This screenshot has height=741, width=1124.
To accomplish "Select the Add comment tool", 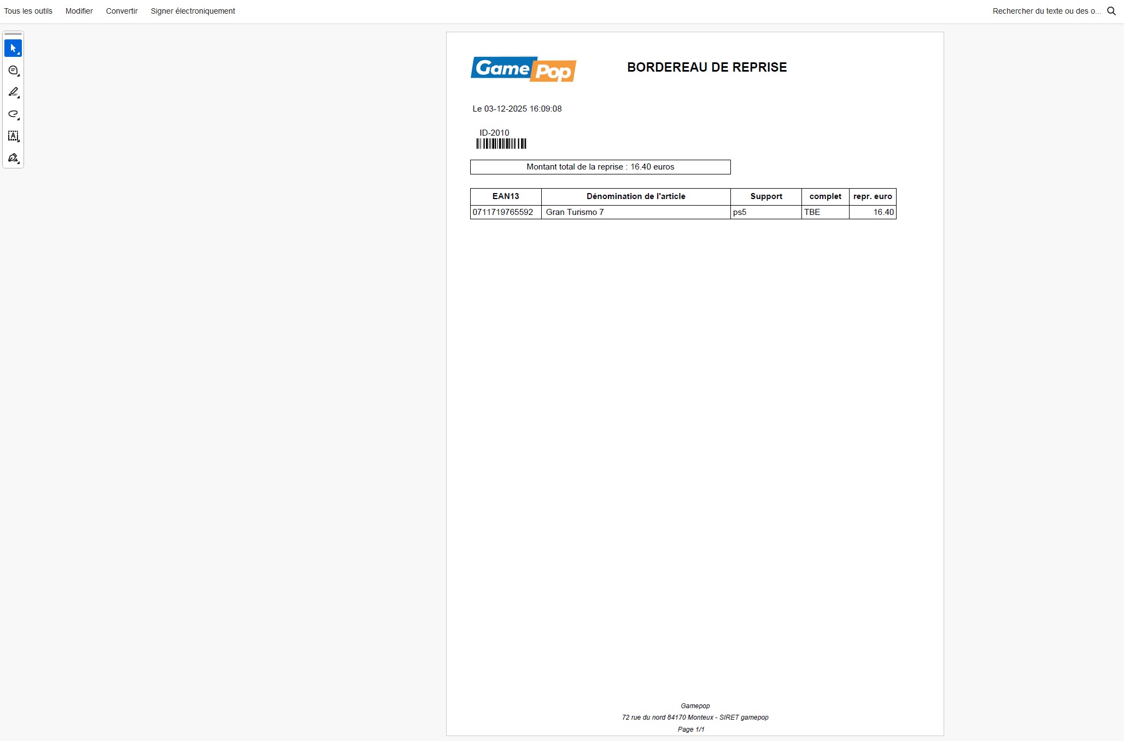I will click(12, 71).
